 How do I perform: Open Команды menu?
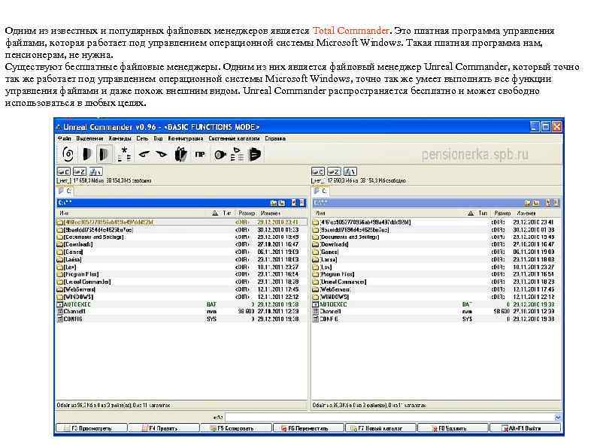pos(120,138)
